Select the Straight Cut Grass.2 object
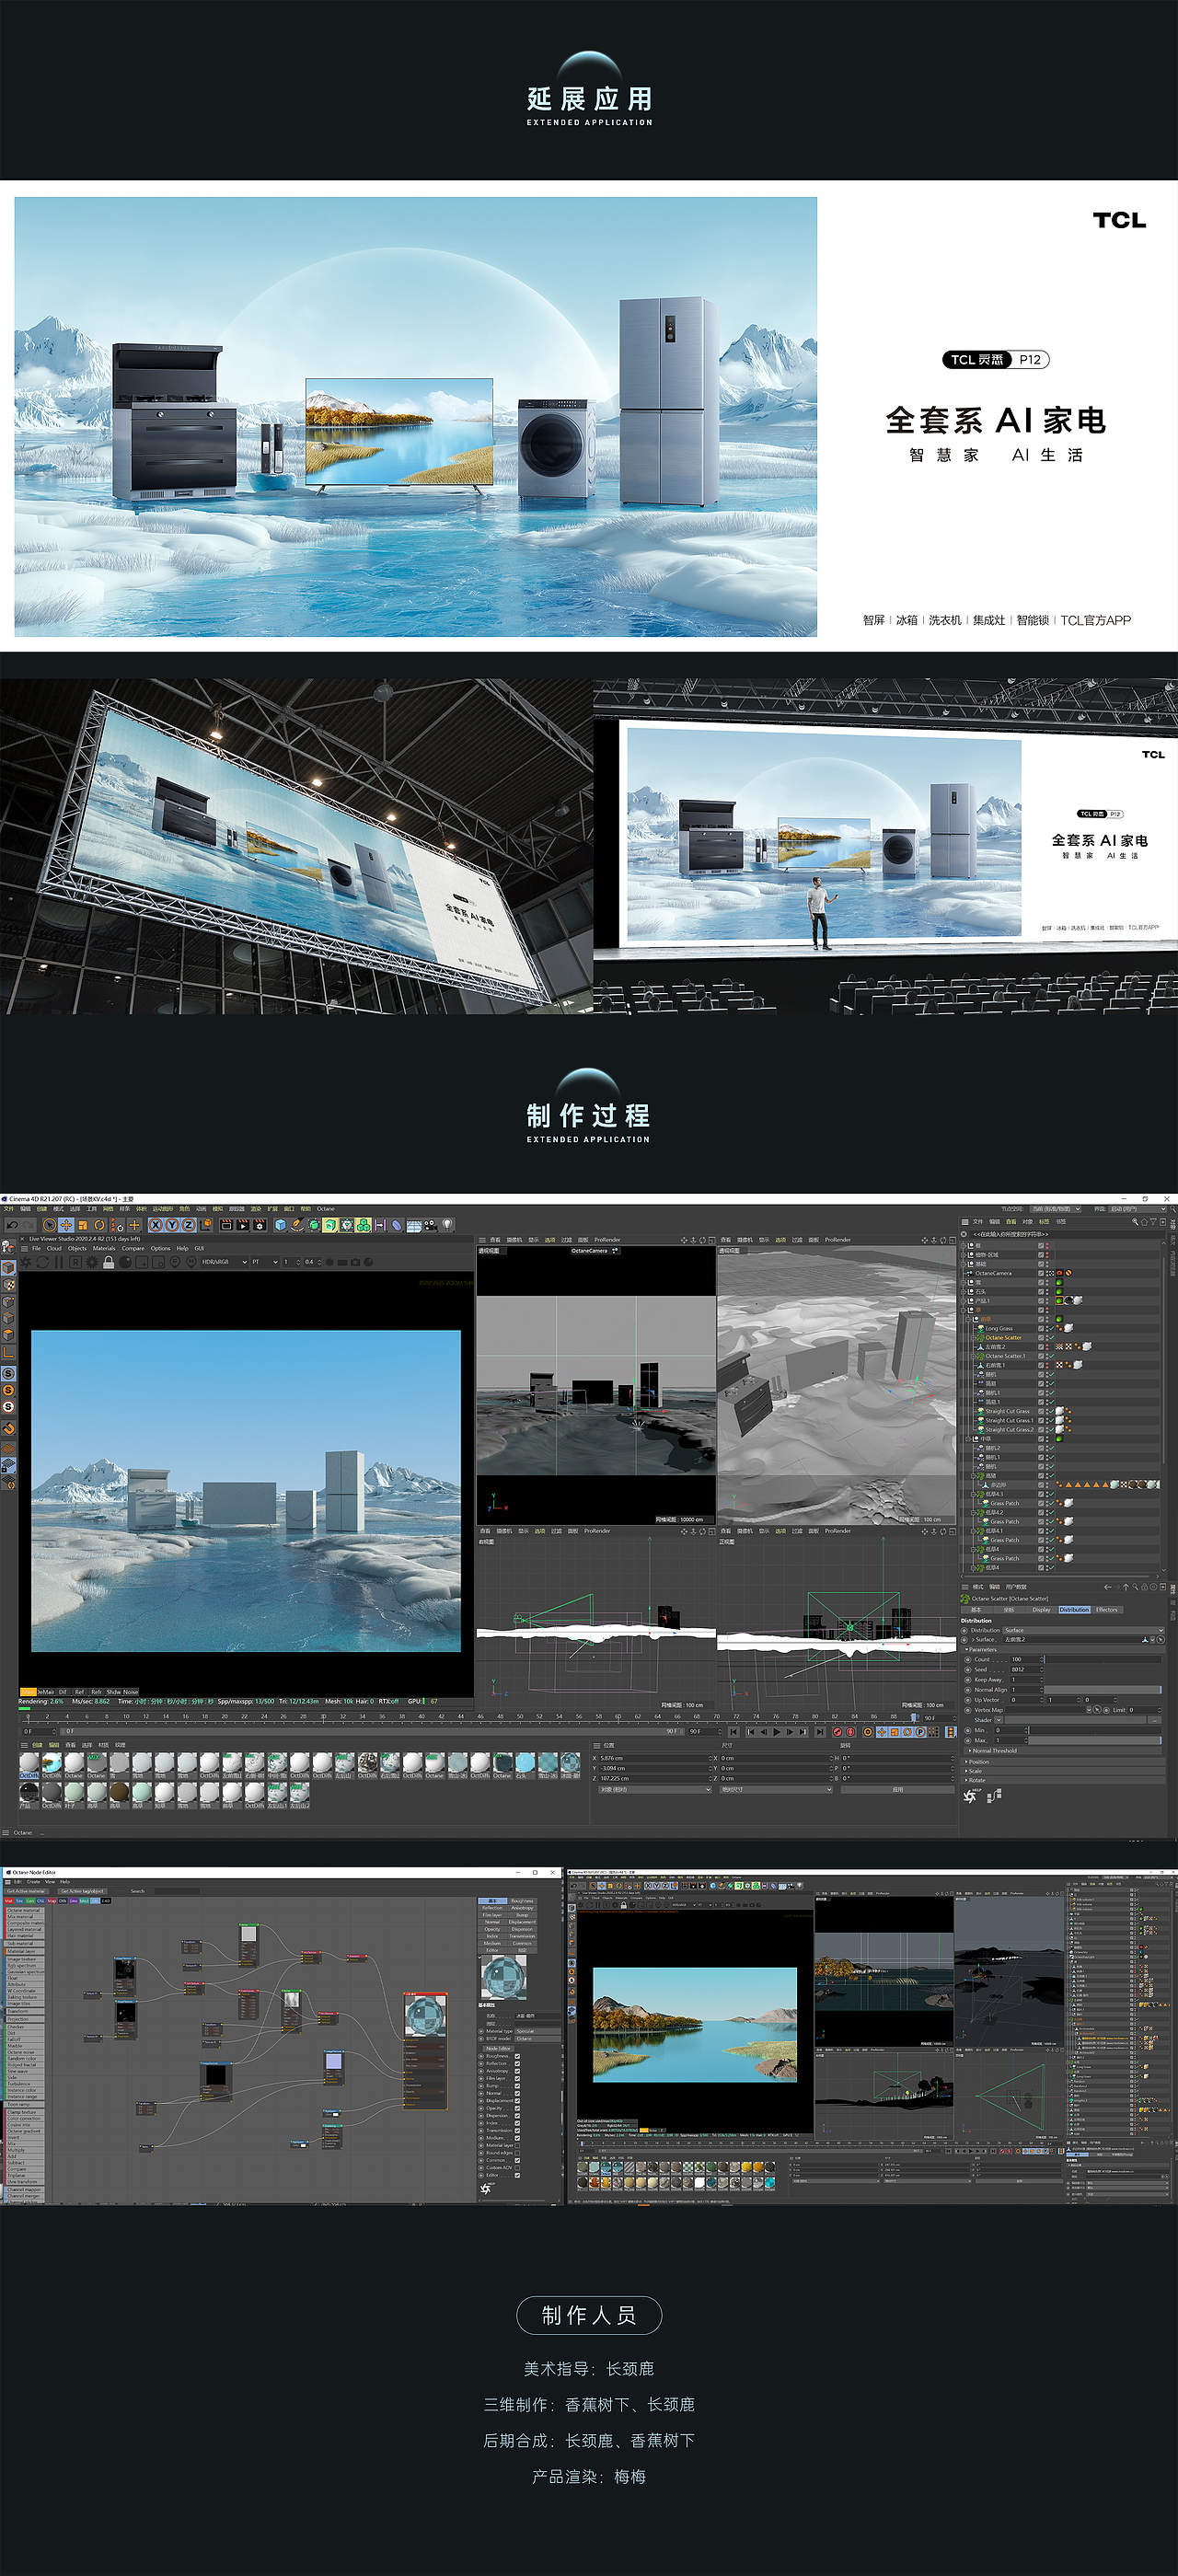Image resolution: width=1178 pixels, height=2576 pixels. tap(1010, 1429)
